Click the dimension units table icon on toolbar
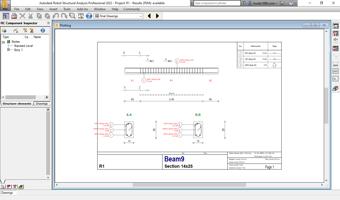The width and height of the screenshot is (340, 200). 81,16
